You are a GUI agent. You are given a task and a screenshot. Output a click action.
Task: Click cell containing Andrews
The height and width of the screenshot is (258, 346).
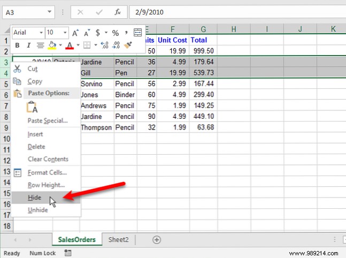coord(97,105)
